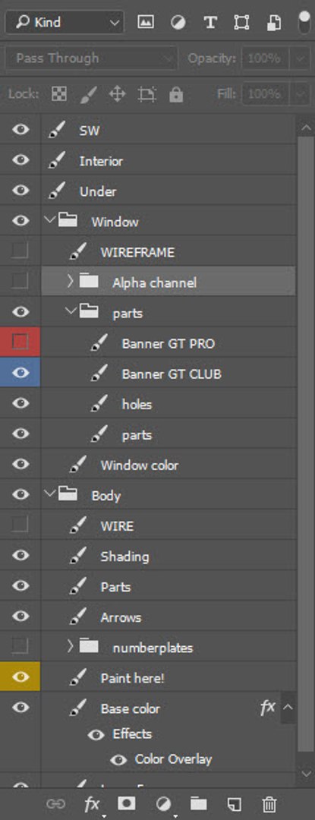This screenshot has width=315, height=820.
Task: Filter for type layers icon
Action: (x=210, y=22)
